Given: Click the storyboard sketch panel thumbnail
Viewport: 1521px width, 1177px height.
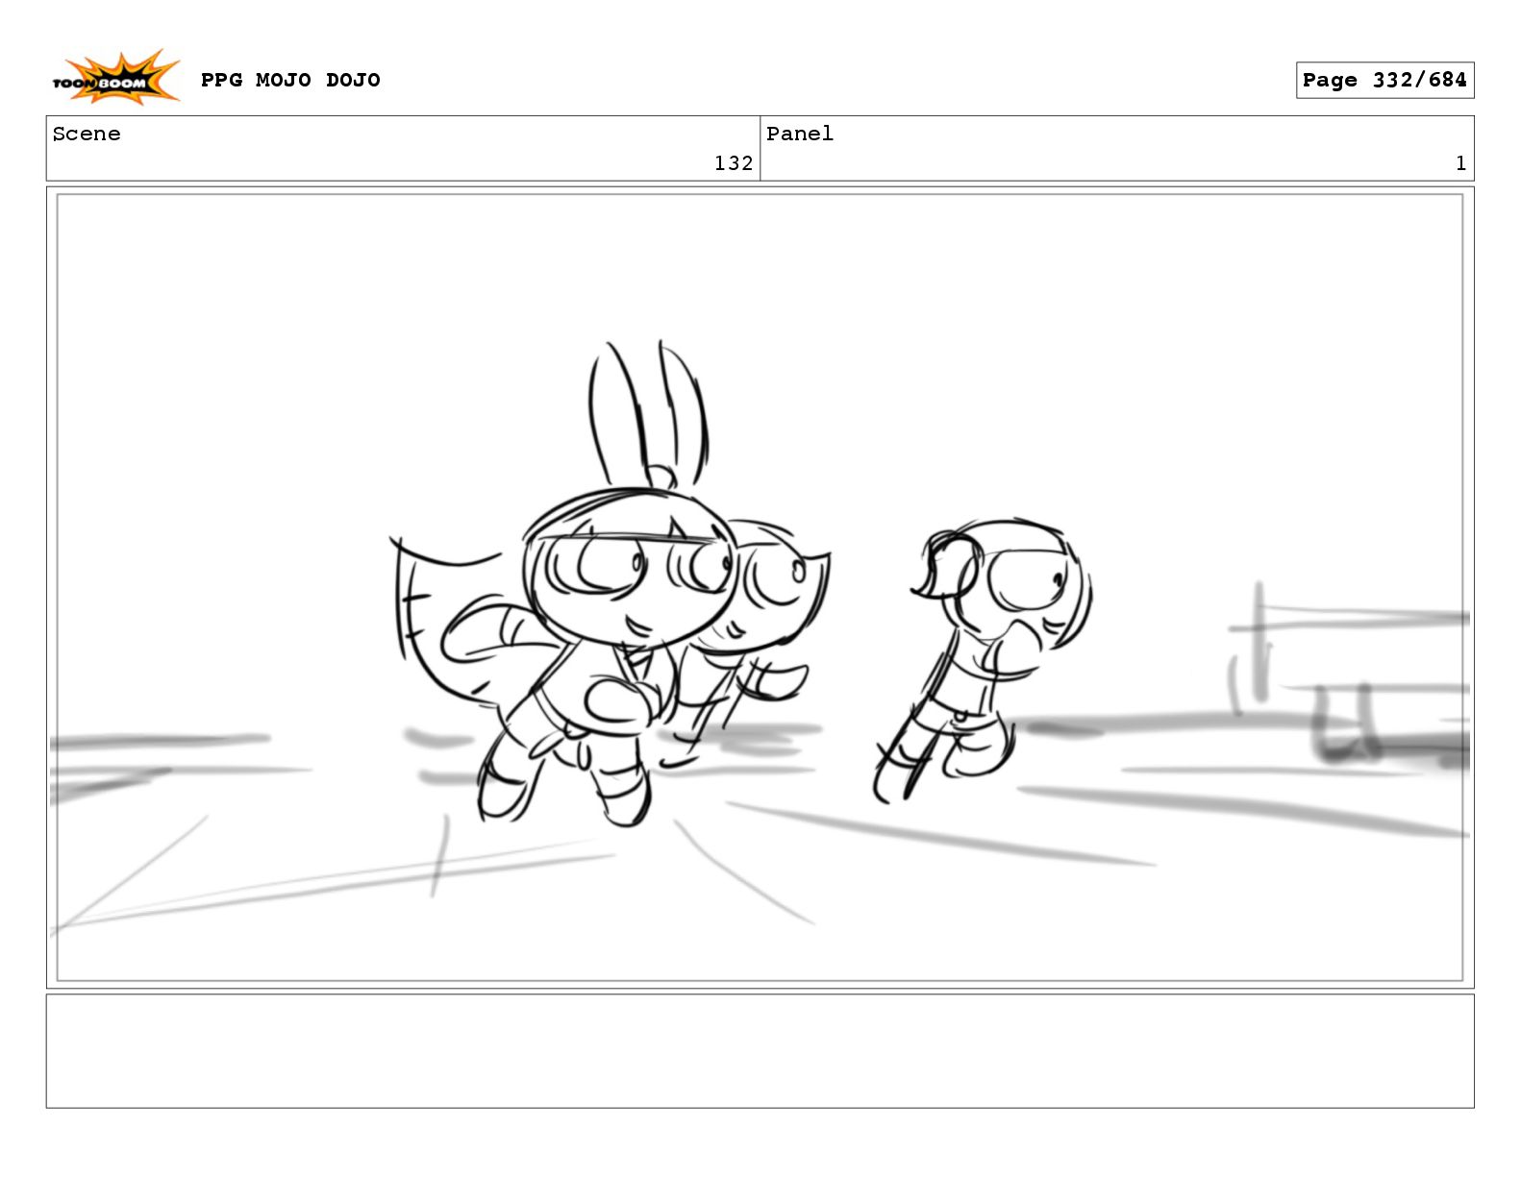Looking at the screenshot, I should [760, 587].
